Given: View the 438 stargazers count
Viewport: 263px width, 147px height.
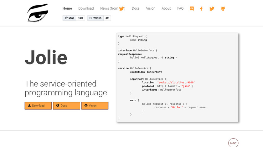Looking at the screenshot, I should click(x=80, y=18).
